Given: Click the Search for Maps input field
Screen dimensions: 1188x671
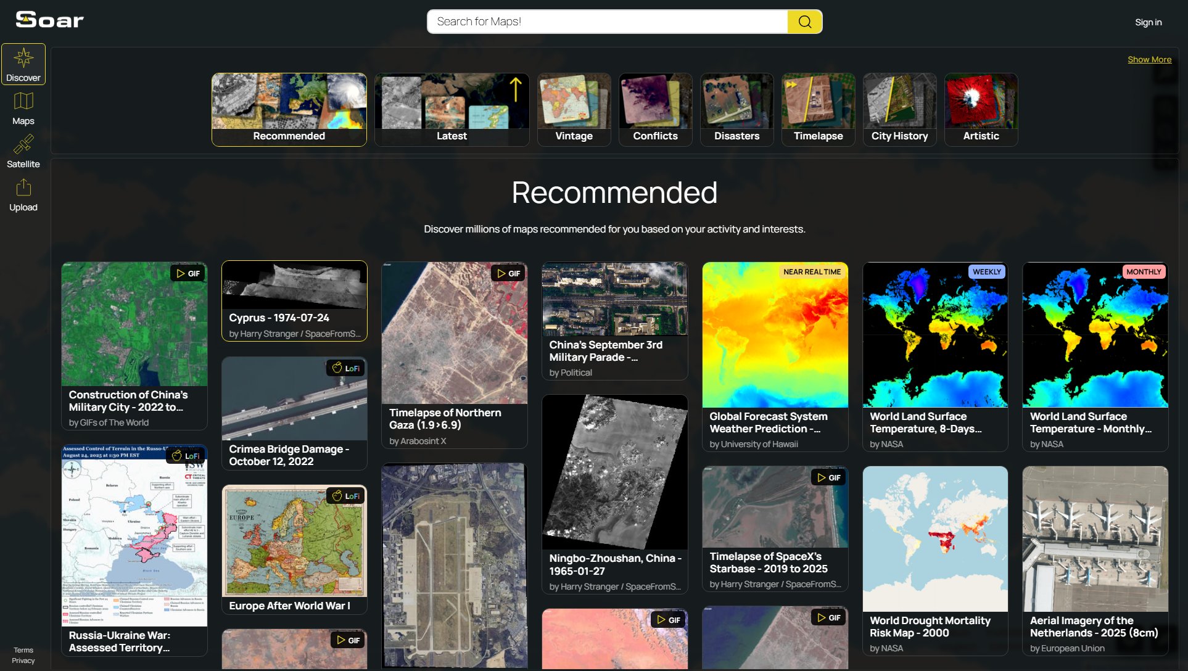Looking at the screenshot, I should tap(608, 22).
